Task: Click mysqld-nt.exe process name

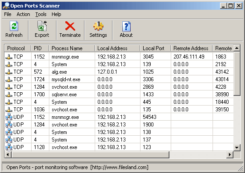Action: coord(66,79)
